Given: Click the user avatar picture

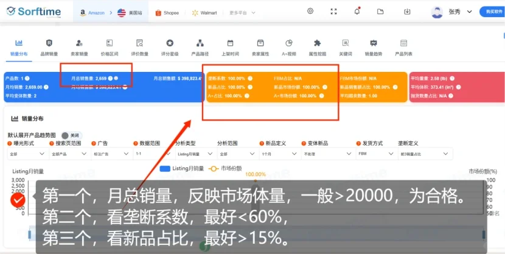Looking at the screenshot, I should pos(437,12).
